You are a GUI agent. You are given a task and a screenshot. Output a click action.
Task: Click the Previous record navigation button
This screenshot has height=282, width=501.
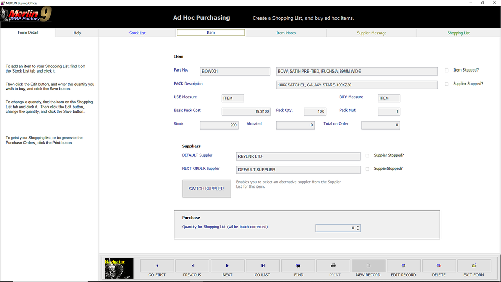[192, 268]
